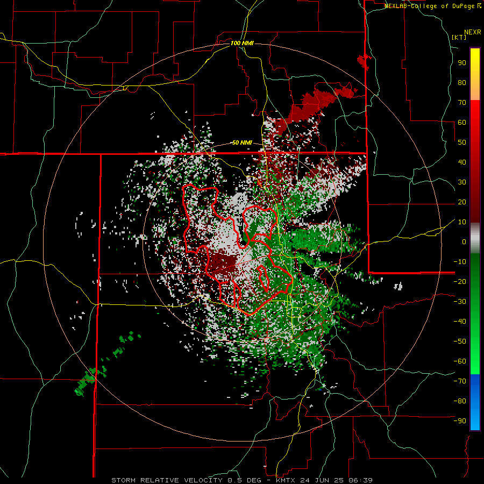This screenshot has width=484, height=484.
Task: Select the -40 knot scale value
Action: pyautogui.click(x=460, y=322)
